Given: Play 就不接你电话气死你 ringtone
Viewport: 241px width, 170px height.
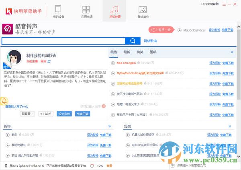Looking at the screenshot, I should coord(113,94).
